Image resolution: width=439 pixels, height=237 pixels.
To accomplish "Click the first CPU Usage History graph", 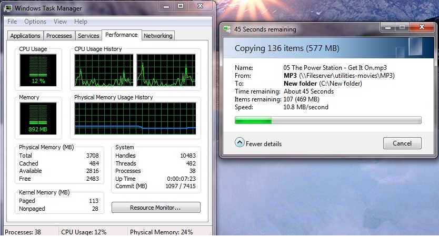I will coord(104,70).
